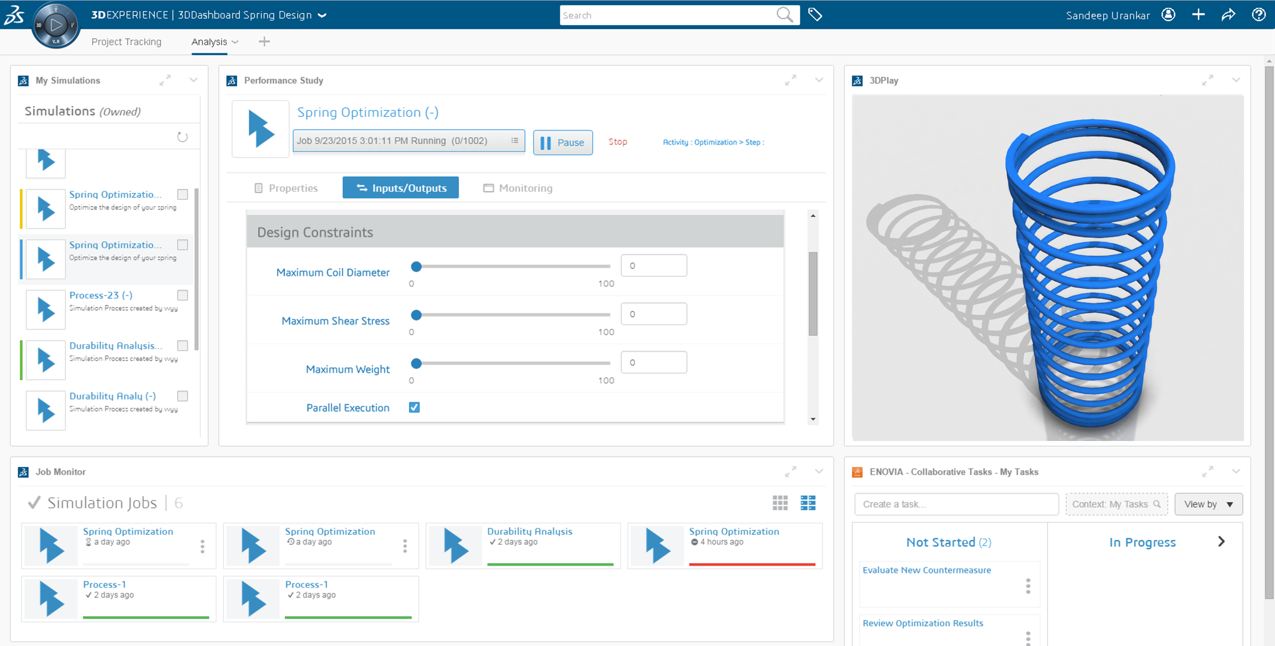This screenshot has width=1275, height=646.
Task: Click the Stop link
Action: pyautogui.click(x=617, y=142)
